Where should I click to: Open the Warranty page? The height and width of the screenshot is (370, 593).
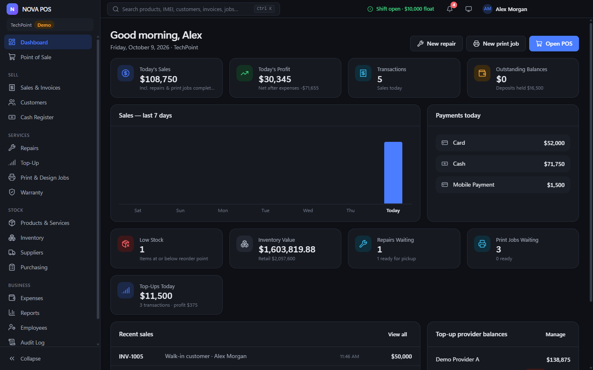click(x=48, y=192)
